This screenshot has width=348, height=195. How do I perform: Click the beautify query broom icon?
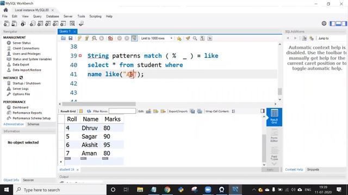(x=188, y=38)
